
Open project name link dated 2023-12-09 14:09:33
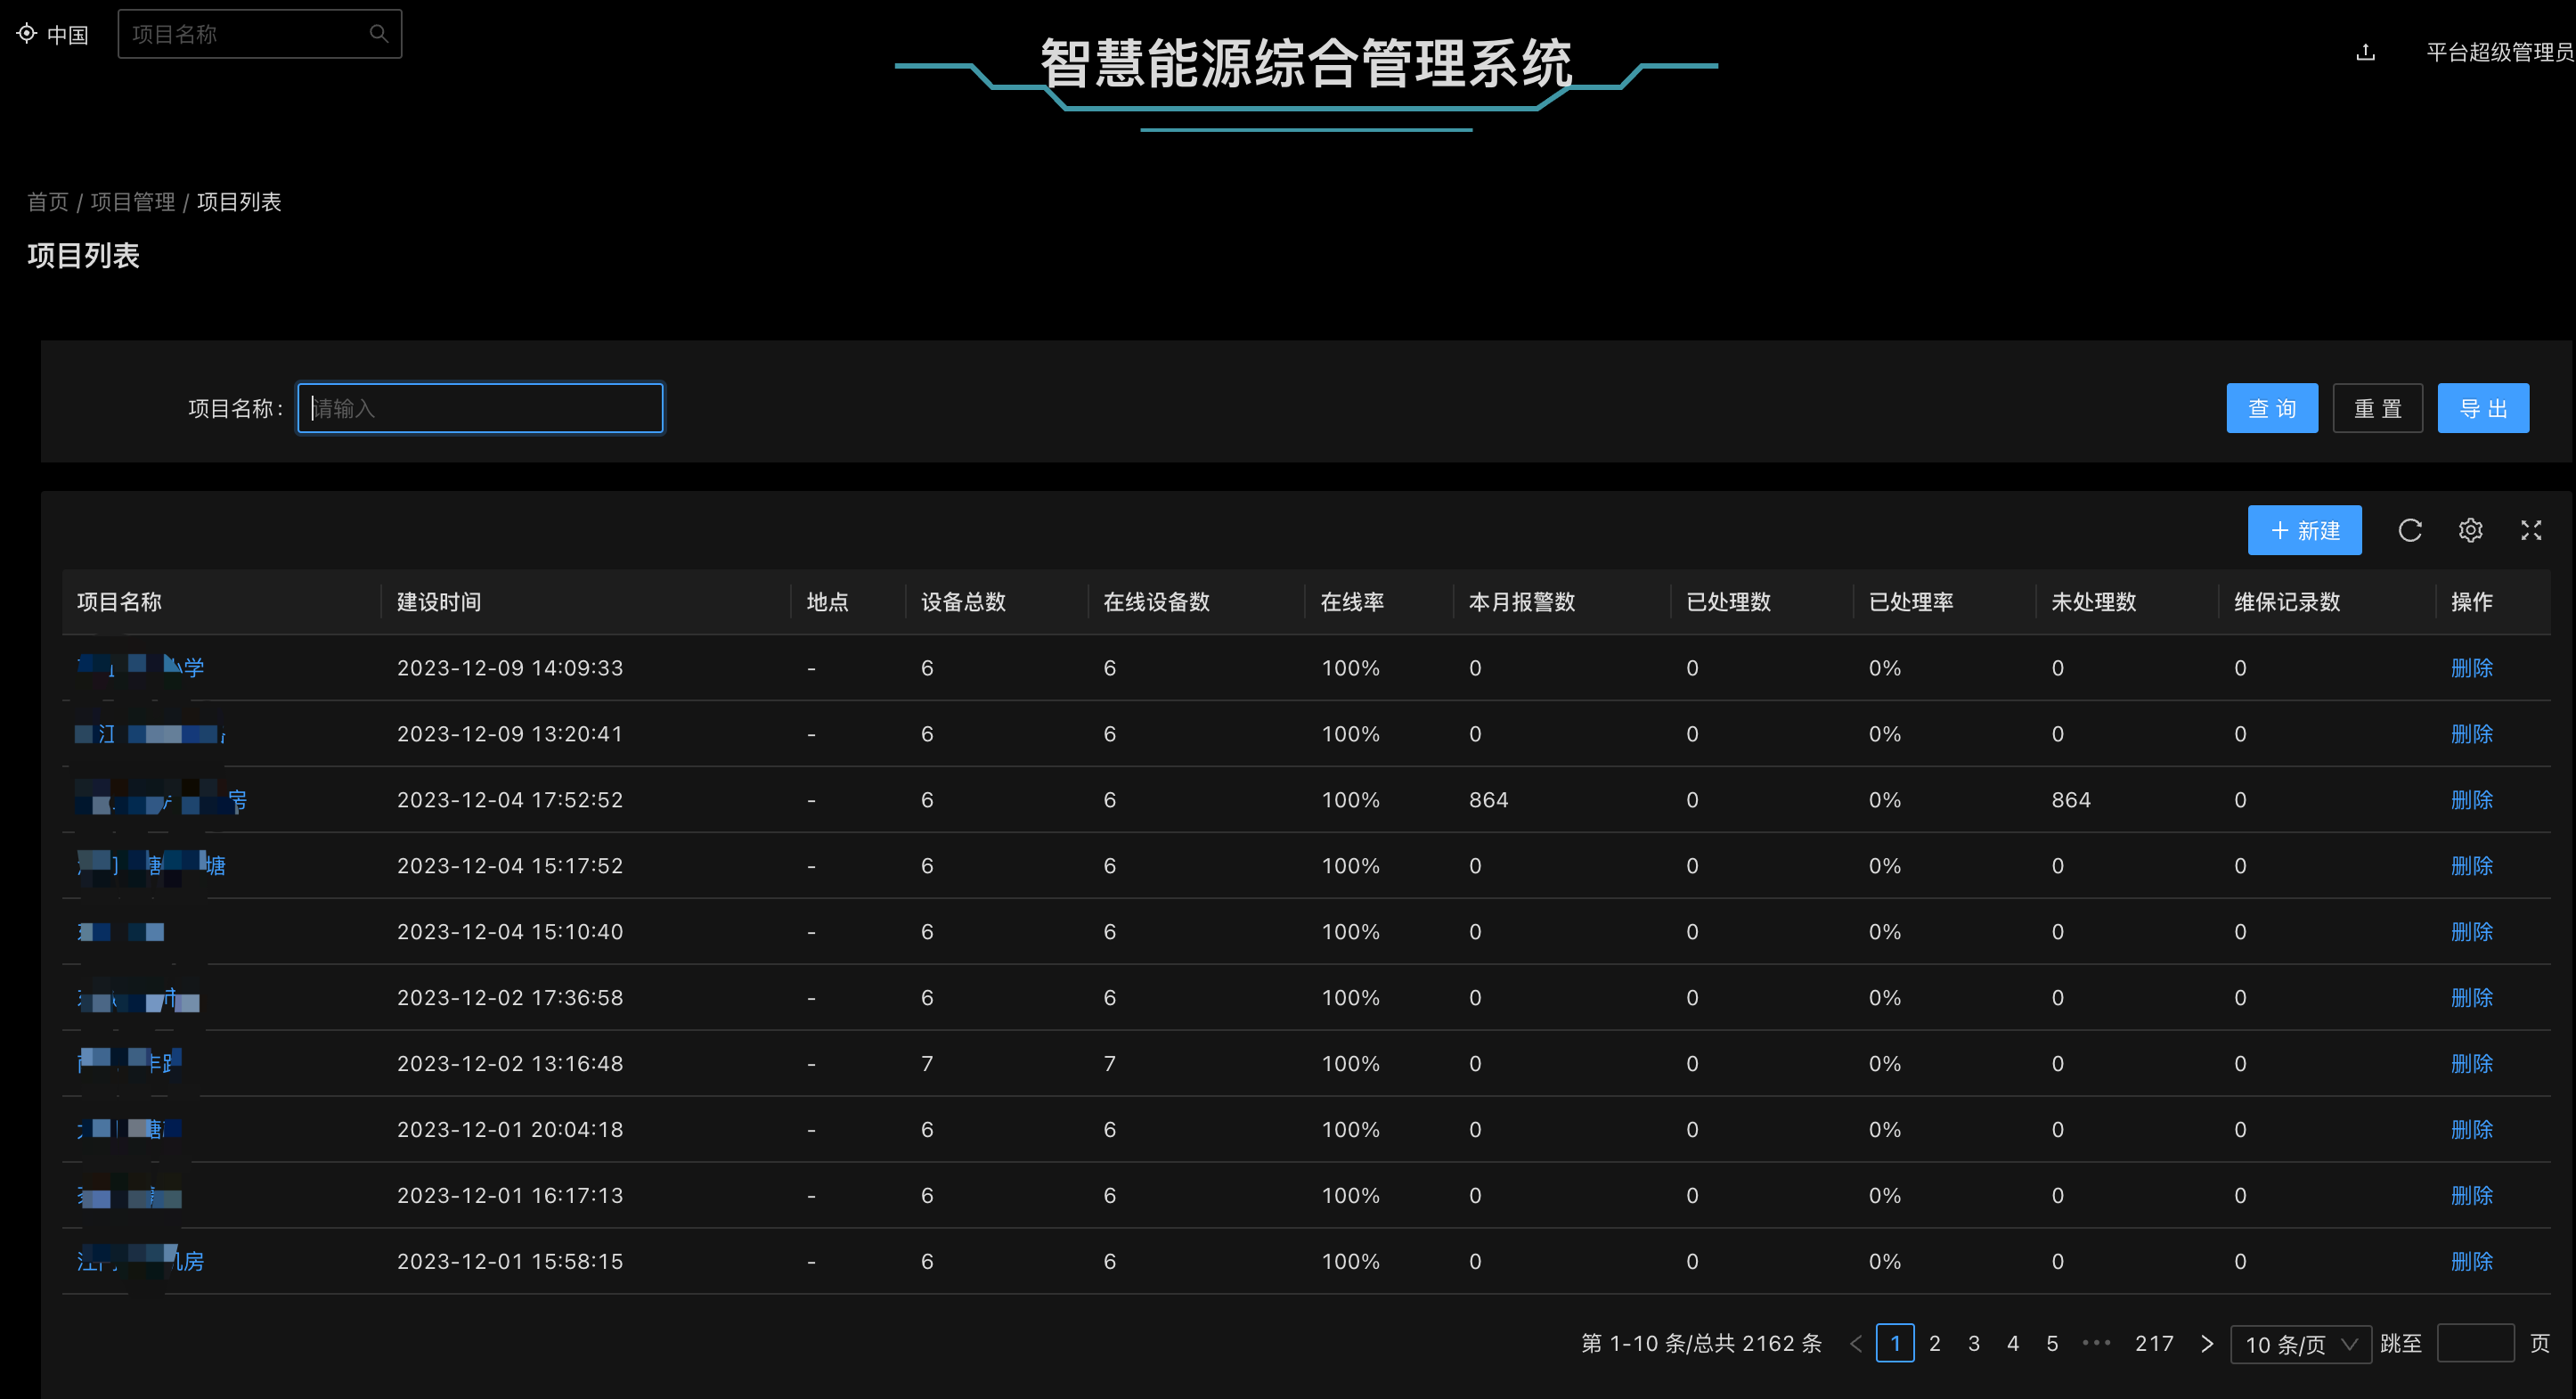click(140, 667)
